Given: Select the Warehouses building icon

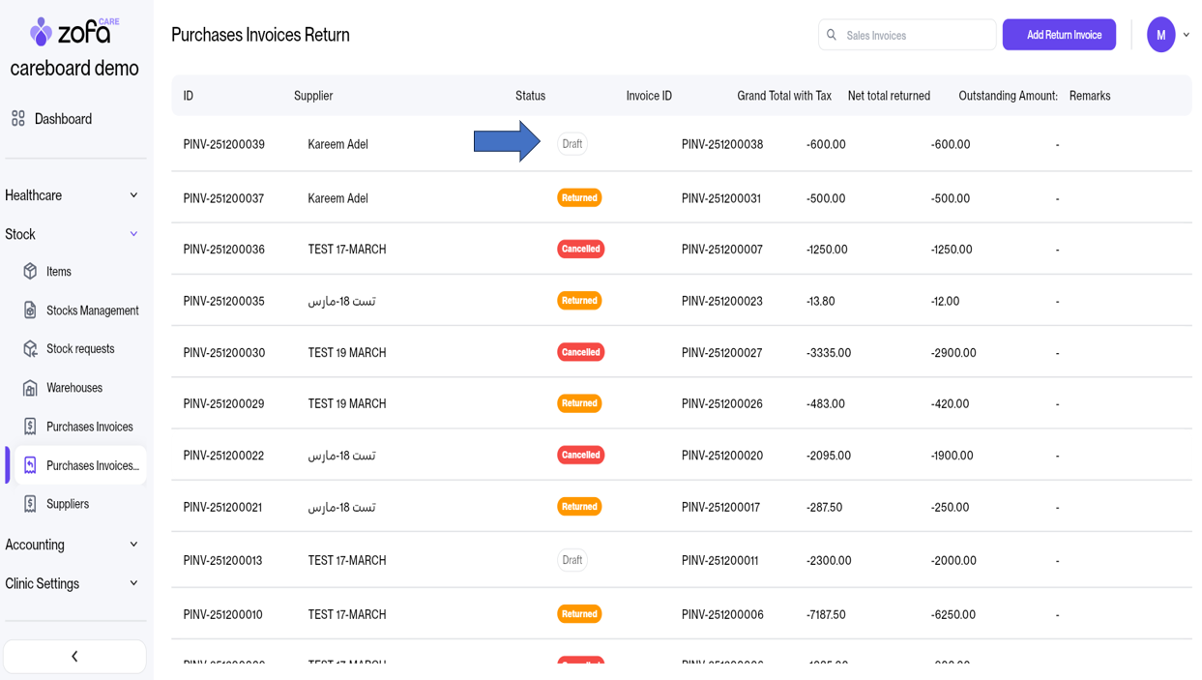Looking at the screenshot, I should pos(30,388).
